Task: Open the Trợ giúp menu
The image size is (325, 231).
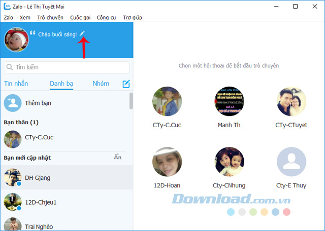Action: [133, 18]
